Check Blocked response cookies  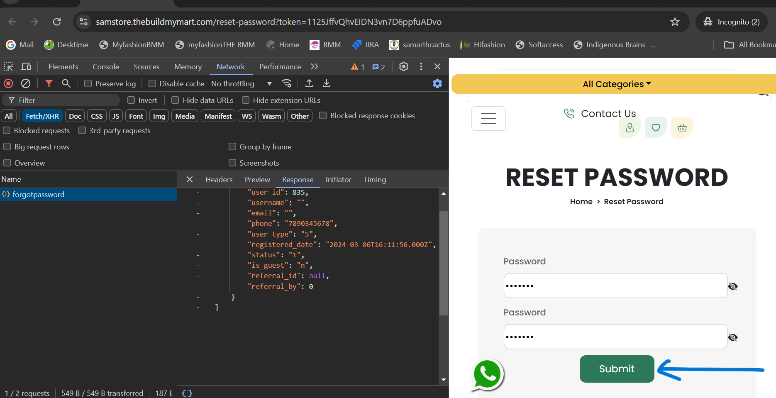point(323,115)
